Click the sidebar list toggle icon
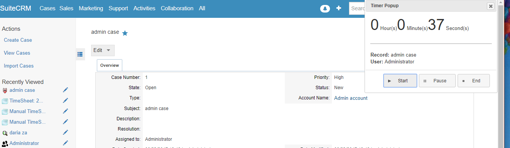This screenshot has height=148, width=510. click(80, 54)
